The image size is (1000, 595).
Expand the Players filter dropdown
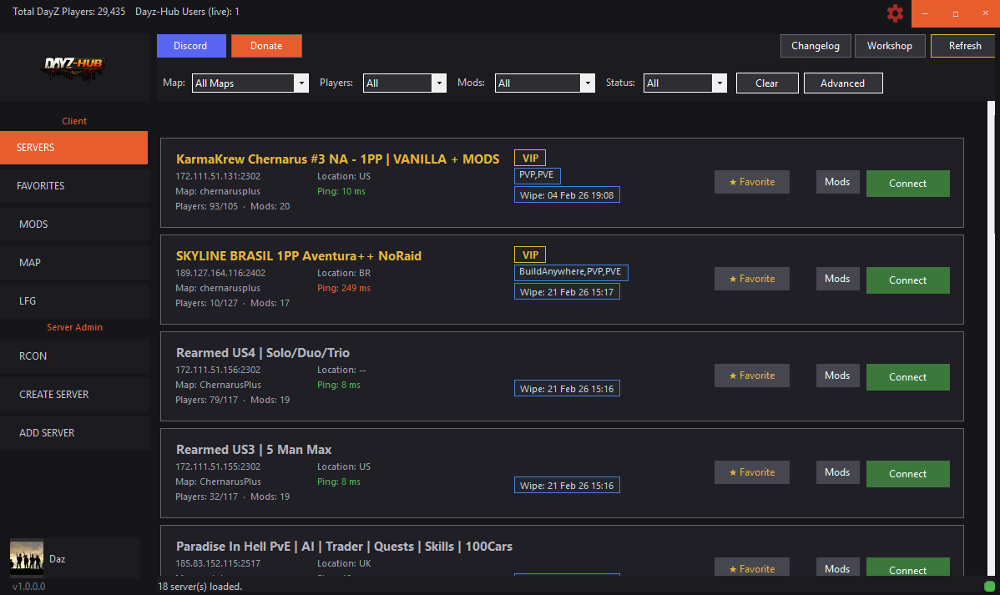[404, 83]
